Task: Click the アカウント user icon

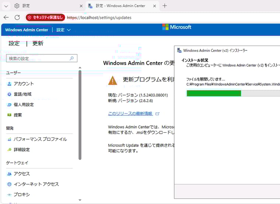Action: click(9, 84)
